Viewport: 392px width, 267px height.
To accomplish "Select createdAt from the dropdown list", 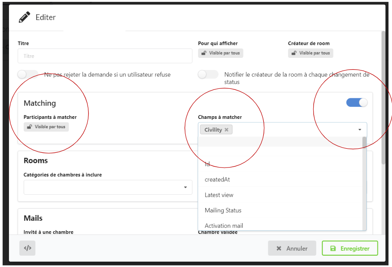I will point(217,180).
